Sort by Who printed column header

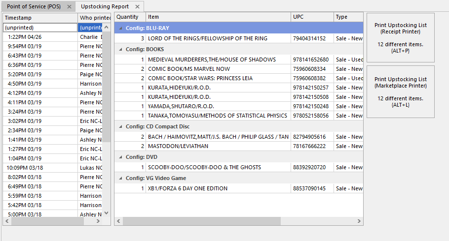coord(94,18)
